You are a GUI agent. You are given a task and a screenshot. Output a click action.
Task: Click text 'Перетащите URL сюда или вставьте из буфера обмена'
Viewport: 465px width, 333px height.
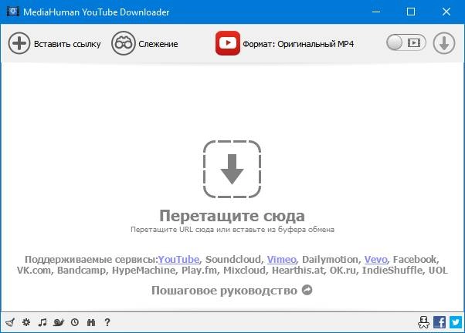[x=232, y=230]
